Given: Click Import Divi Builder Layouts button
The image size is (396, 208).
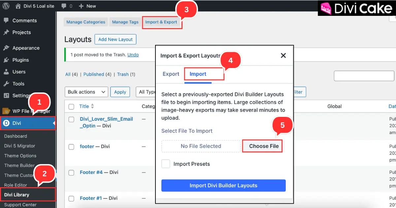Looking at the screenshot, I should [x=223, y=186].
